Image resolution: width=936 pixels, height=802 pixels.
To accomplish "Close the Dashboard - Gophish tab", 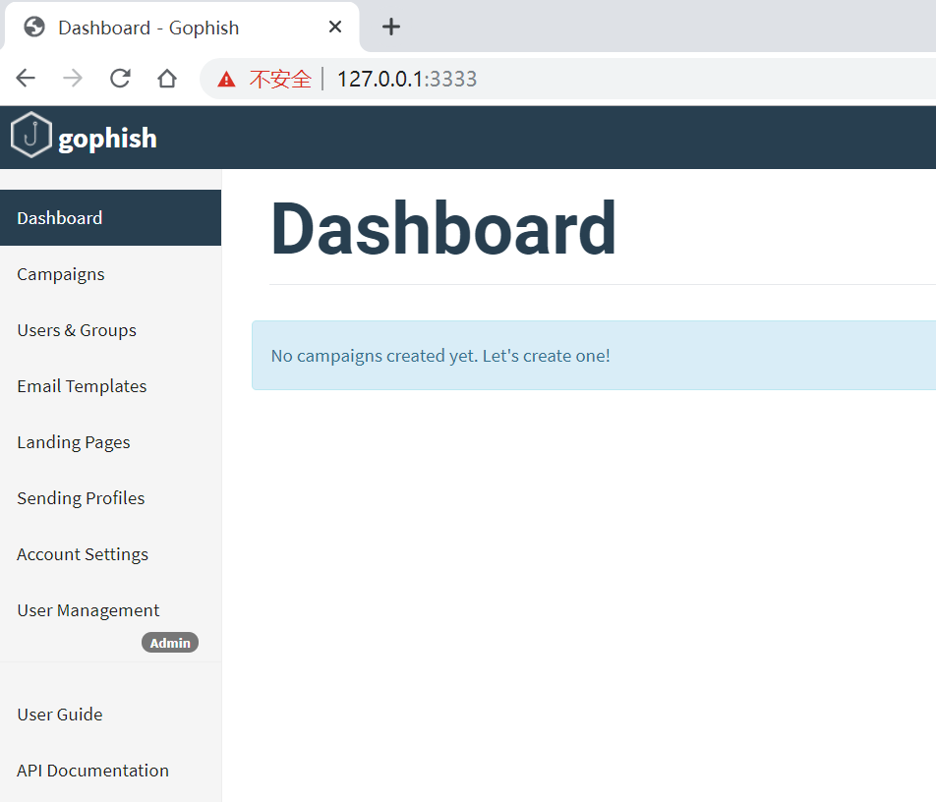I will point(335,27).
